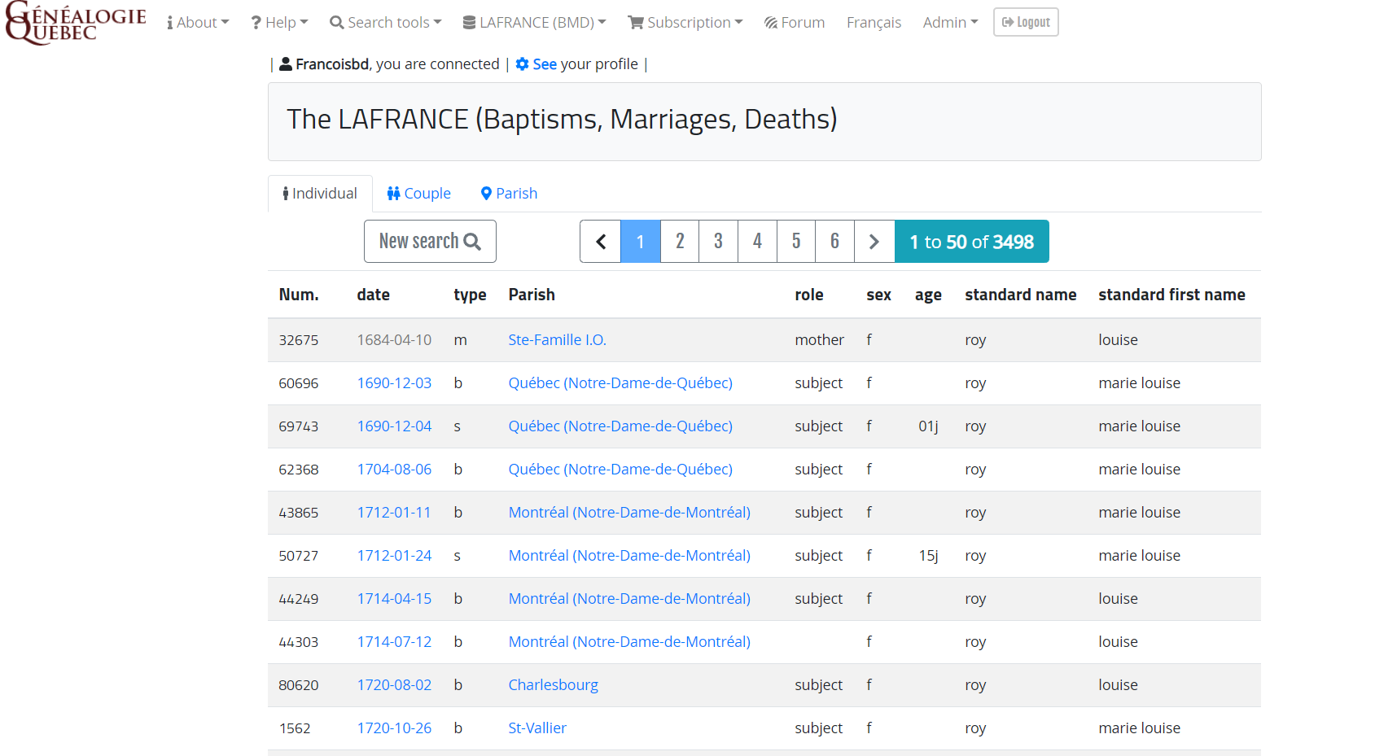Open the About dropdown menu
This screenshot has height=756, width=1375.
(198, 23)
